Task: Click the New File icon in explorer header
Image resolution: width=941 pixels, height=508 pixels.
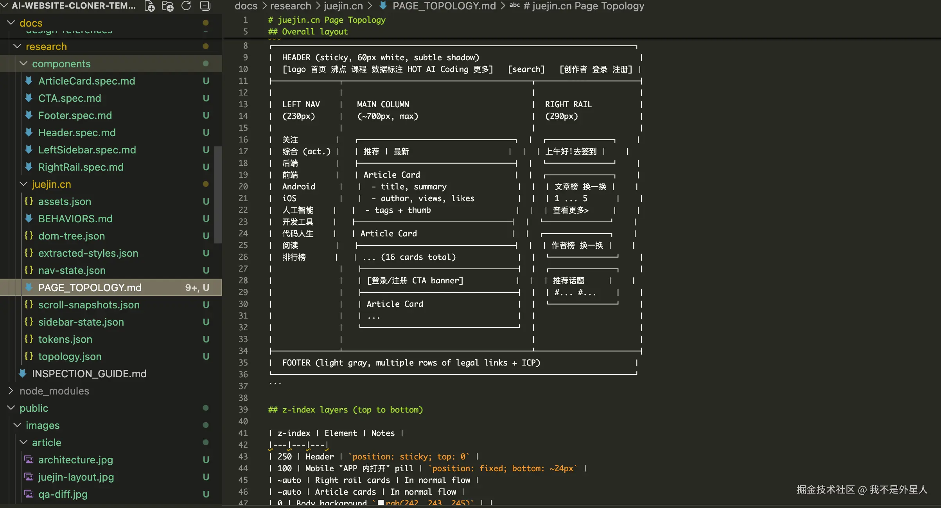Action: click(x=150, y=6)
